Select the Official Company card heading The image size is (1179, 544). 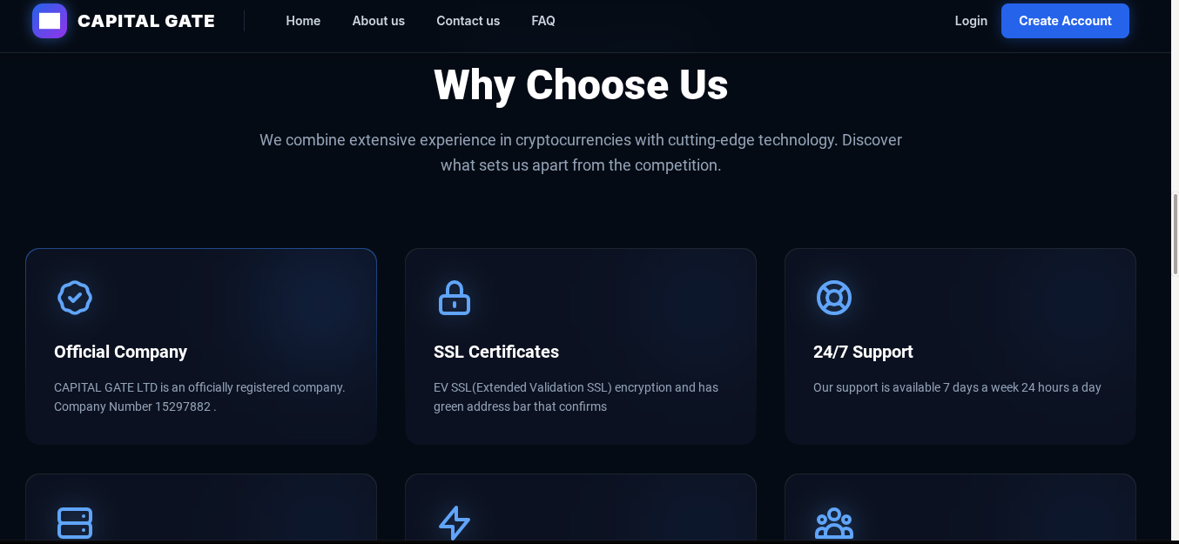point(120,352)
